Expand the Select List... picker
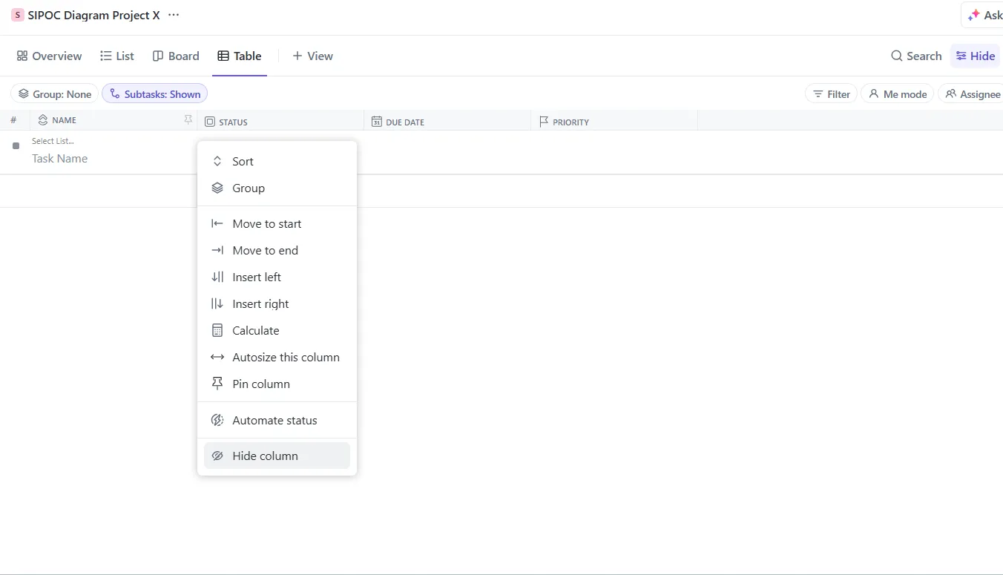 [x=53, y=141]
